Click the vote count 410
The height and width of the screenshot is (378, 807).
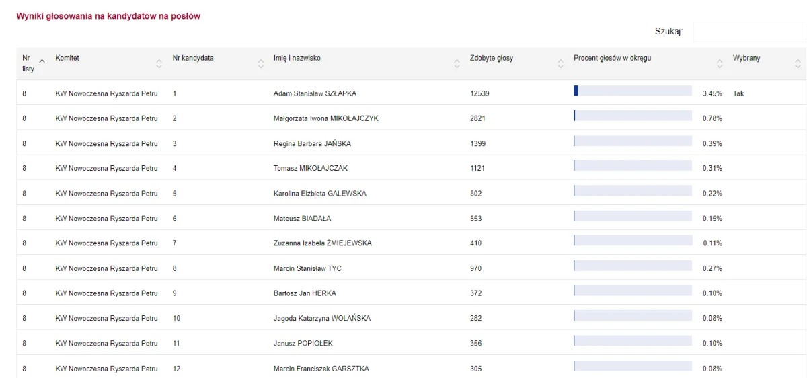click(x=476, y=243)
